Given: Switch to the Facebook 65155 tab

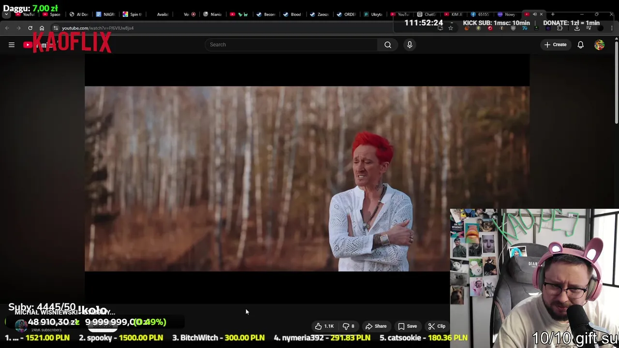Looking at the screenshot, I should pyautogui.click(x=480, y=14).
